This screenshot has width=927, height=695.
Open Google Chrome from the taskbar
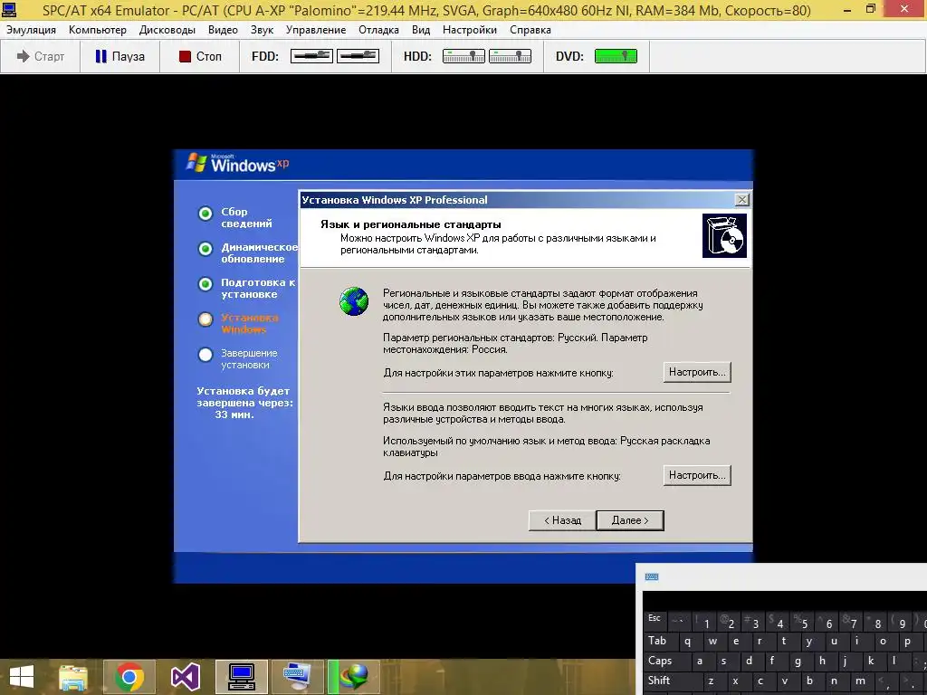tap(129, 677)
